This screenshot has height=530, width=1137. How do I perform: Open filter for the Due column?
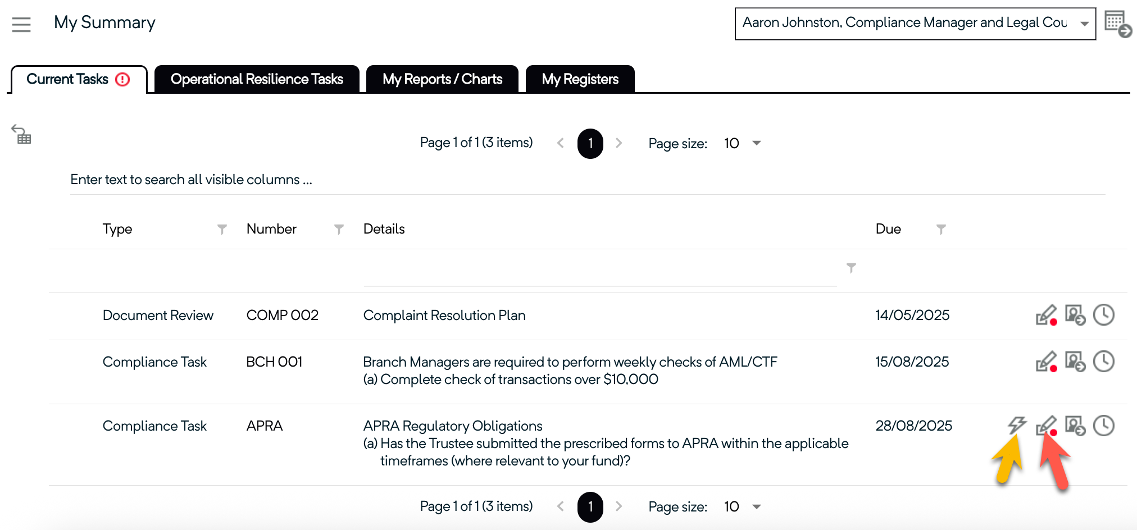coord(941,229)
